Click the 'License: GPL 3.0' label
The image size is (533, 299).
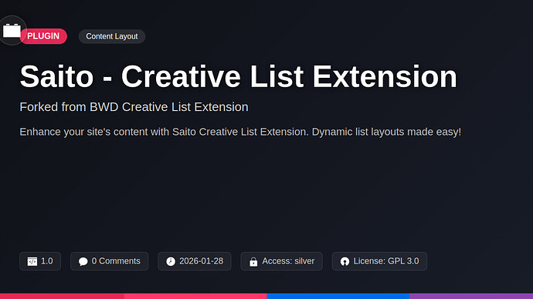coord(386,261)
